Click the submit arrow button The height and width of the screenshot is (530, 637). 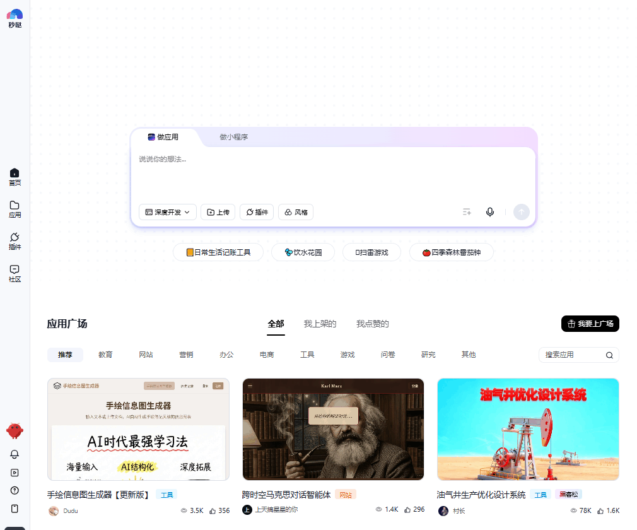click(x=521, y=212)
